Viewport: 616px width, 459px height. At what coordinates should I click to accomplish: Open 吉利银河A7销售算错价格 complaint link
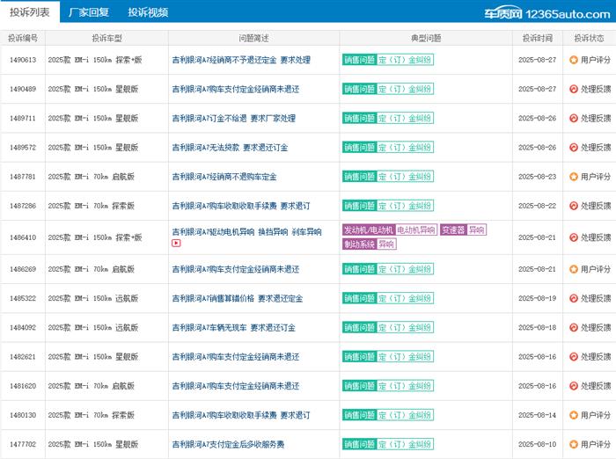pyautogui.click(x=237, y=299)
